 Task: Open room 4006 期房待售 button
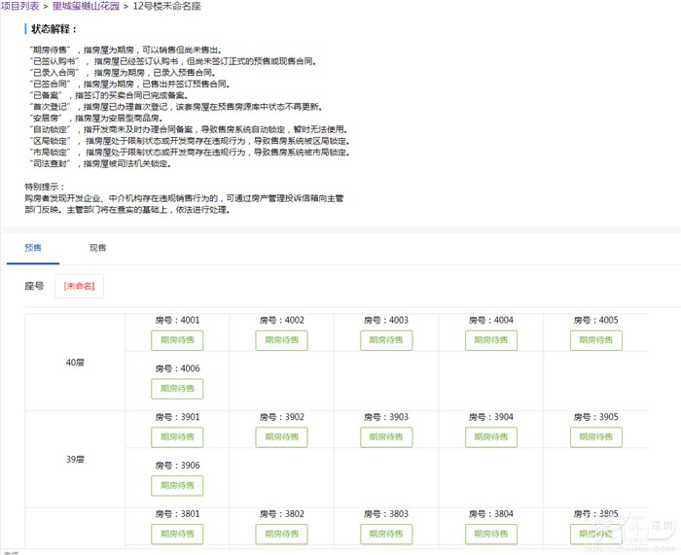click(x=177, y=389)
